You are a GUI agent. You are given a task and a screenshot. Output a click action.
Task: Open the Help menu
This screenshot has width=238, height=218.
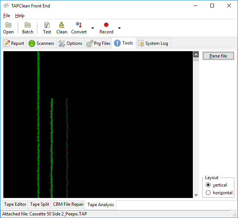click(x=20, y=16)
